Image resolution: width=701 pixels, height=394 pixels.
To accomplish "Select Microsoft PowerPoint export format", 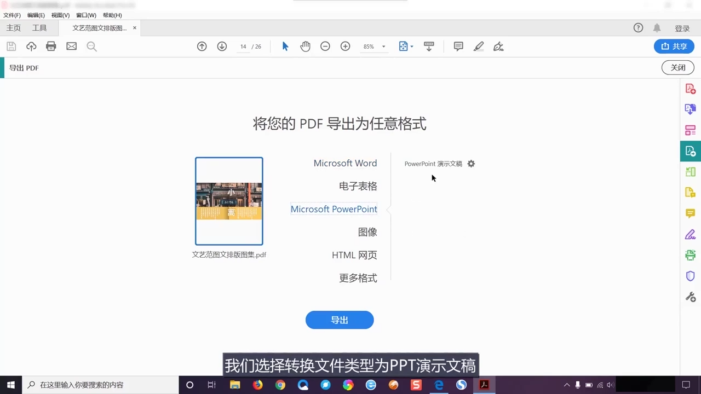I will (x=334, y=209).
